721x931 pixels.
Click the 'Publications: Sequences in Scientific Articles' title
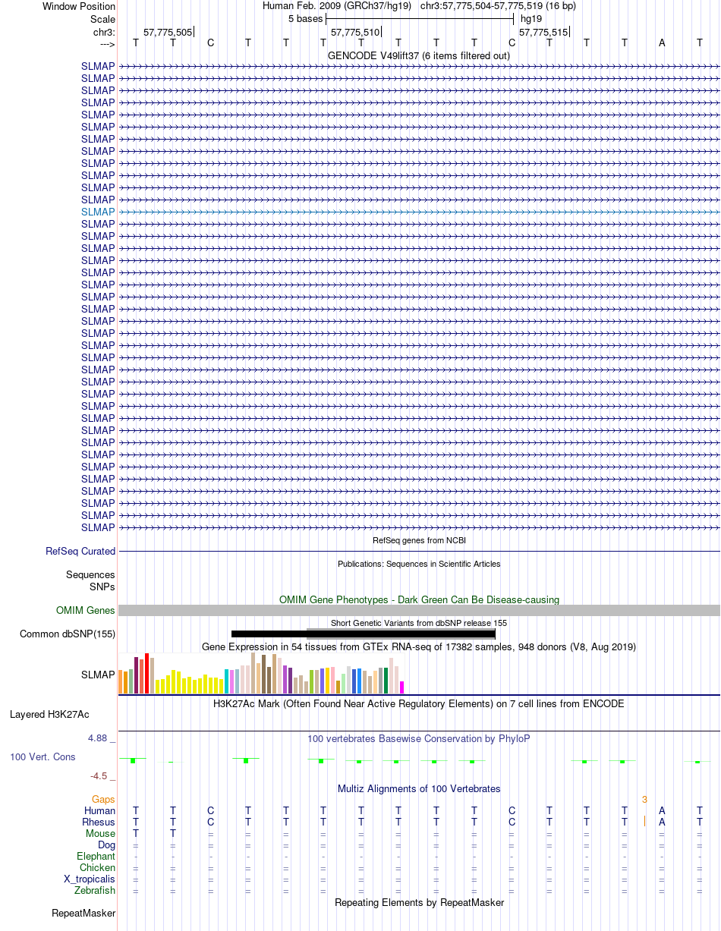click(x=419, y=564)
